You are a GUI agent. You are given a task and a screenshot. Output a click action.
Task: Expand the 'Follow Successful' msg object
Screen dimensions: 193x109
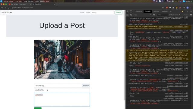[x=129, y=66]
